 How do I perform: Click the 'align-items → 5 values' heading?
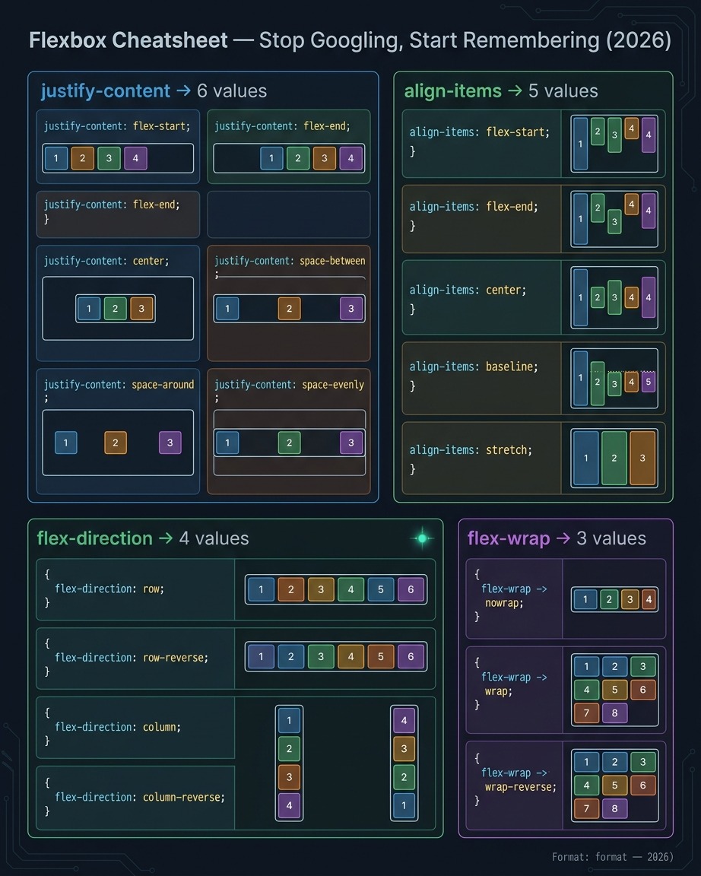point(501,91)
